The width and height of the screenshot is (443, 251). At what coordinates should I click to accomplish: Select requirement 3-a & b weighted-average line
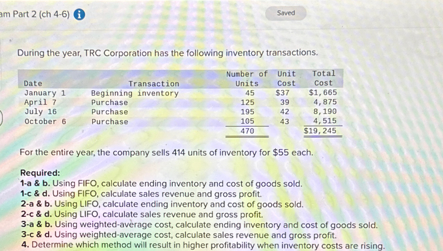[199, 225]
